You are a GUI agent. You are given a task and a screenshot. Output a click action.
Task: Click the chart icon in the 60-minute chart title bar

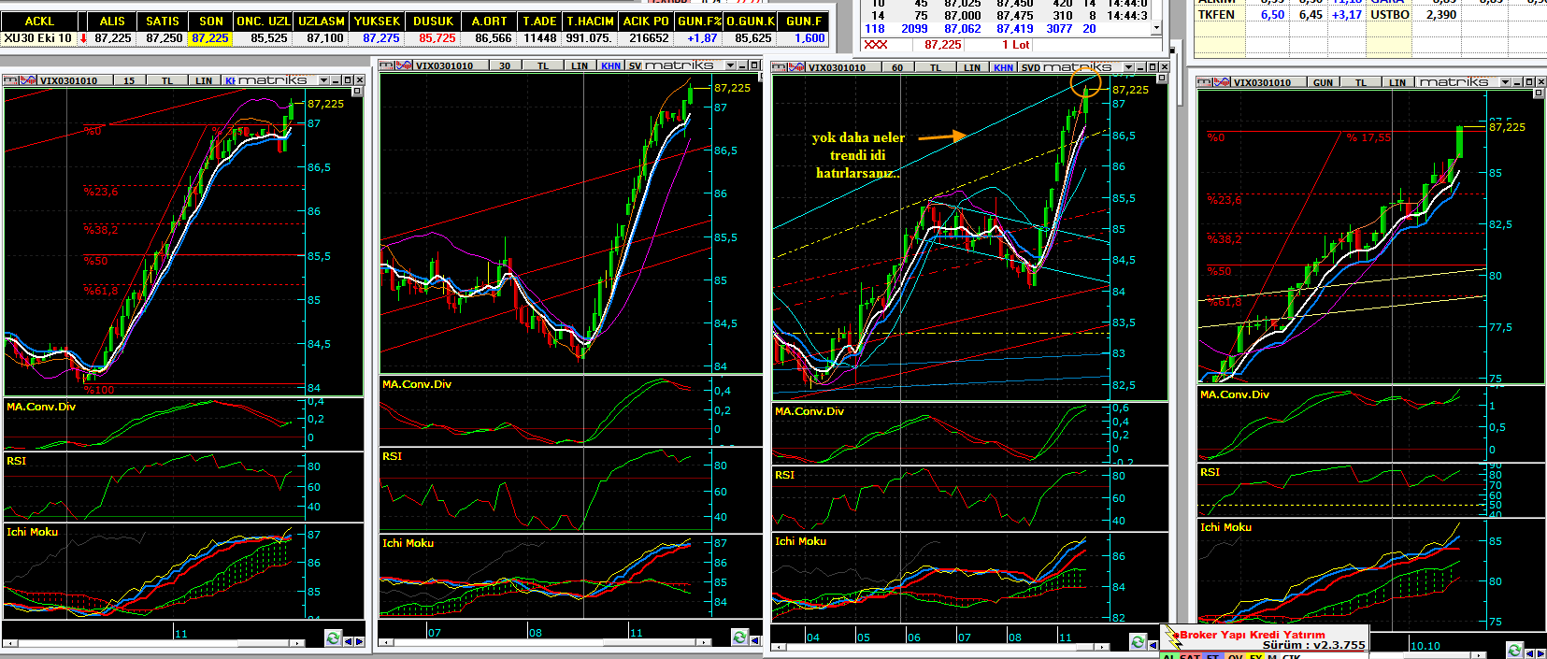[x=796, y=67]
